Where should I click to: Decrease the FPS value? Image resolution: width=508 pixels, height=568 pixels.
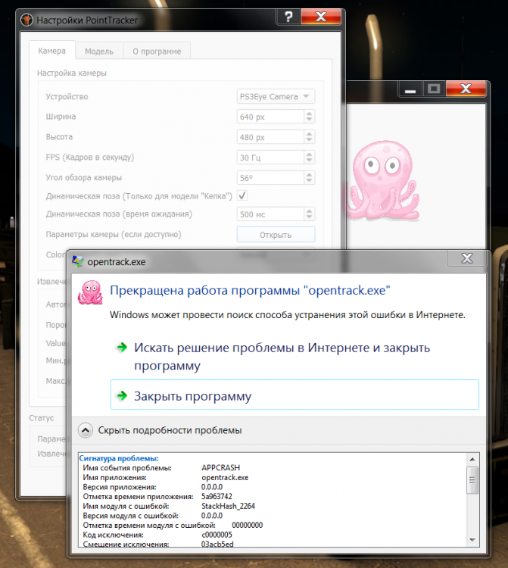tap(309, 161)
